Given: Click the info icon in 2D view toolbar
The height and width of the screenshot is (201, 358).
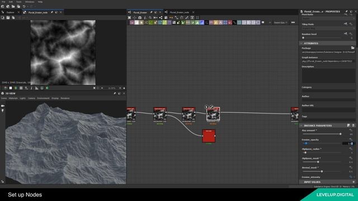Looking at the screenshot, I should click(31, 88).
